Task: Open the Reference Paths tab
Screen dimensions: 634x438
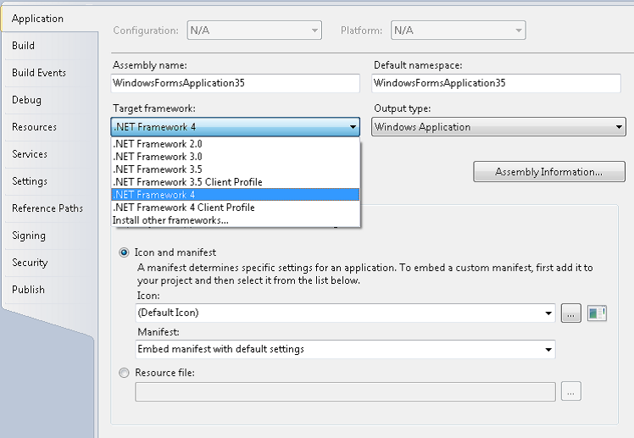Action: pyautogui.click(x=49, y=208)
